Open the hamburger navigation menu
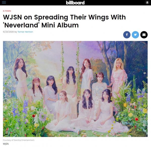 point(4,3)
